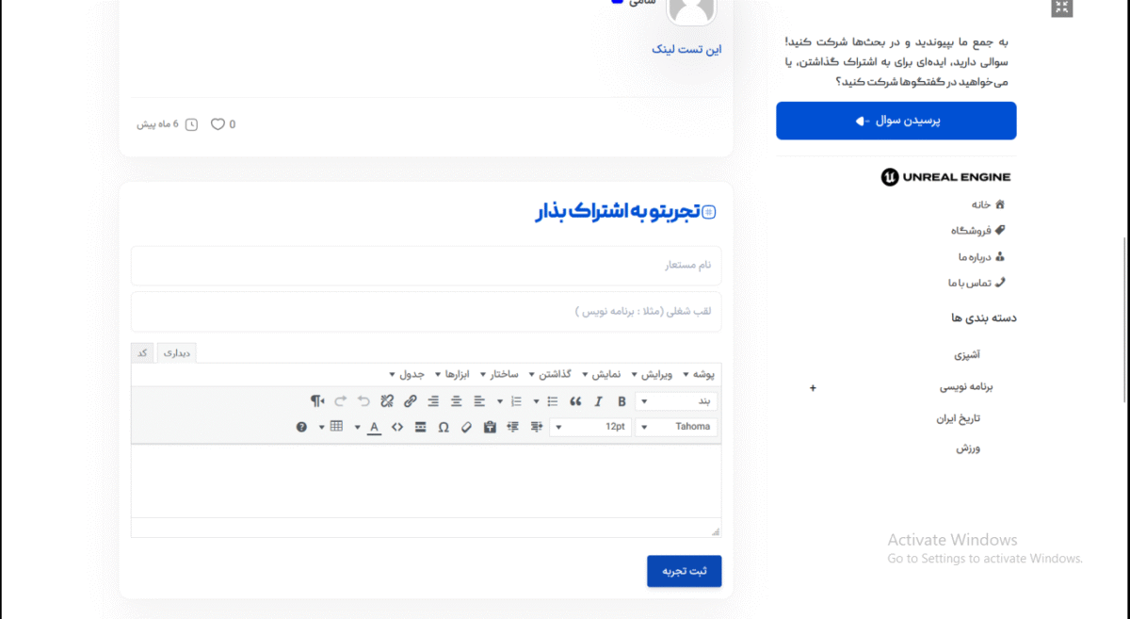This screenshot has height=619, width=1130.
Task: Expand the برنامه نویسی category with plus
Action: coord(813,387)
